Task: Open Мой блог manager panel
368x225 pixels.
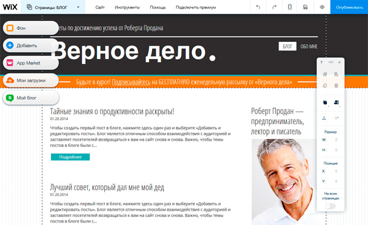Action: pos(31,98)
